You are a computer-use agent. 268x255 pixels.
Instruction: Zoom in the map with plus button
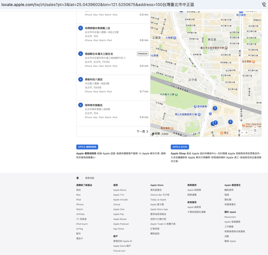pyautogui.click(x=246, y=133)
